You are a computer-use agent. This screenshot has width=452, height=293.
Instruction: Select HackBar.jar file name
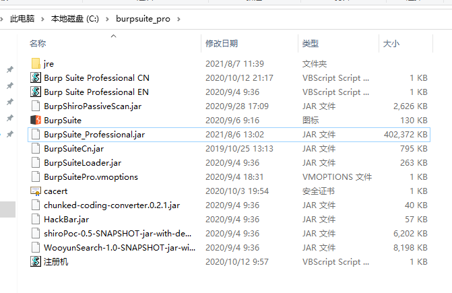click(x=66, y=220)
